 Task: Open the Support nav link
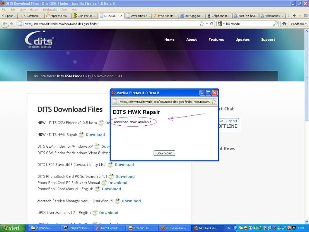click(x=268, y=40)
